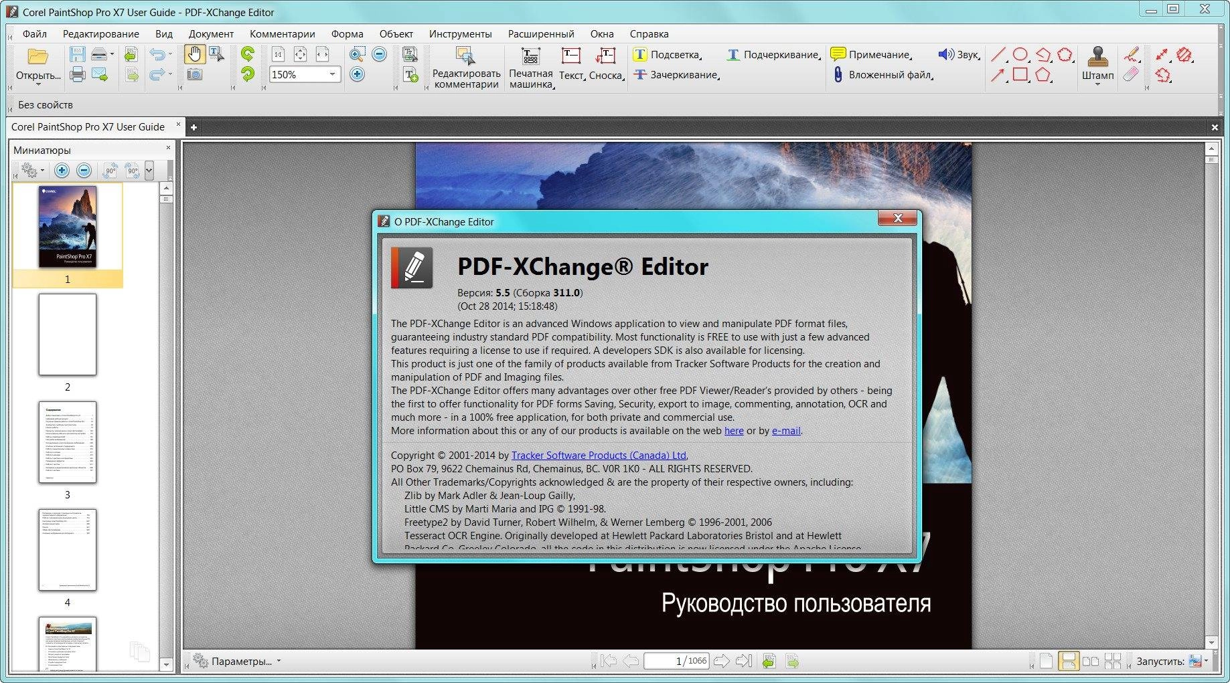Image resolution: width=1230 pixels, height=683 pixels.
Task: Select the Подсветка highlight tool
Action: point(667,54)
